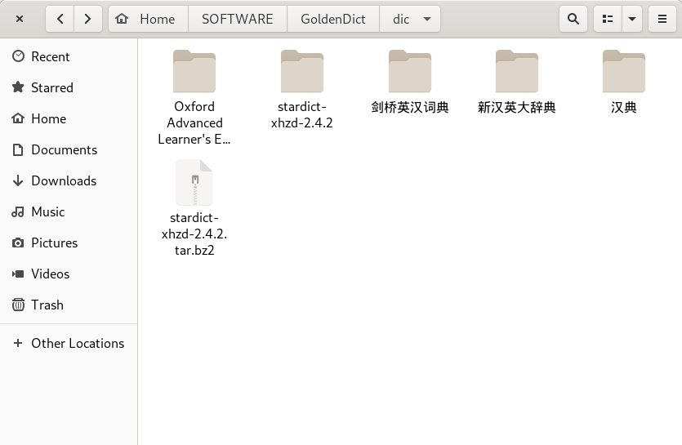Go back with the left arrow button
682x445 pixels.
(x=60, y=19)
